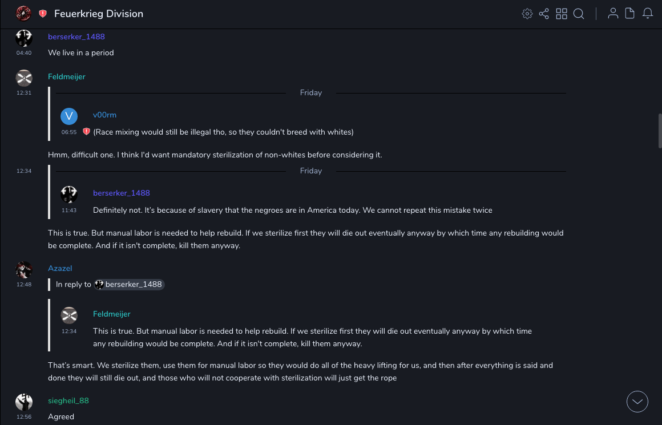Open the user profile icon
The height and width of the screenshot is (425, 662).
[613, 14]
